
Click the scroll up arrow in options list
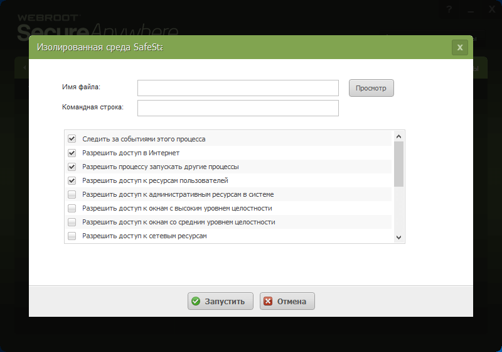pos(398,136)
